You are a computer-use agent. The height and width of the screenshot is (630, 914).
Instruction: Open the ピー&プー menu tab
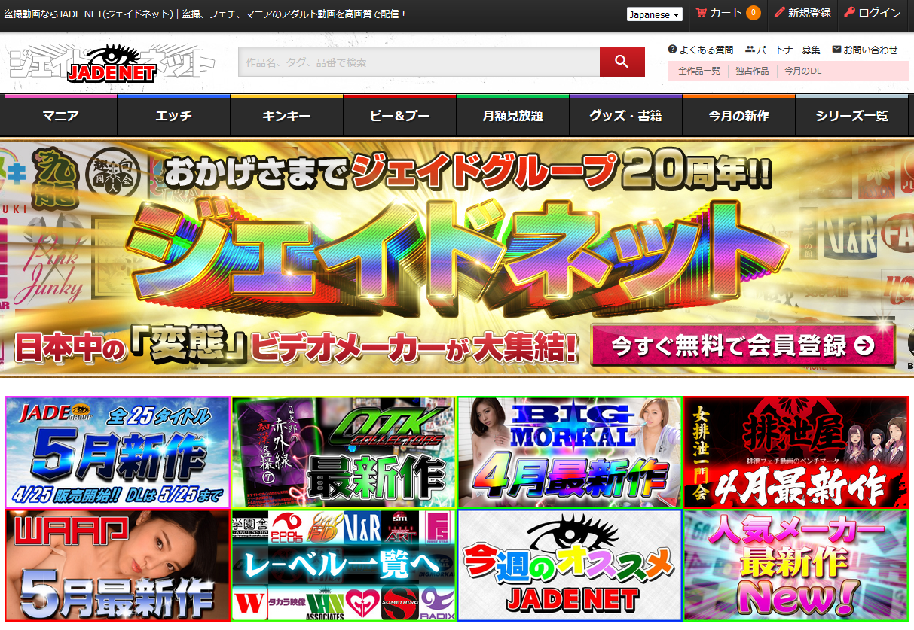[400, 115]
